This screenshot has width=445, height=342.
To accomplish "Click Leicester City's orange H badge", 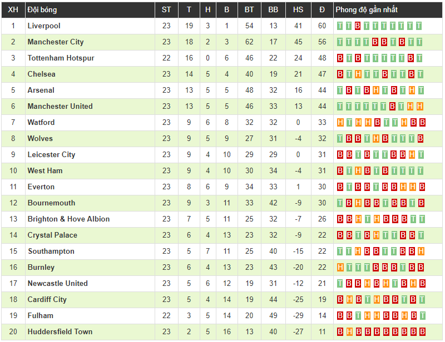I will [411, 155].
